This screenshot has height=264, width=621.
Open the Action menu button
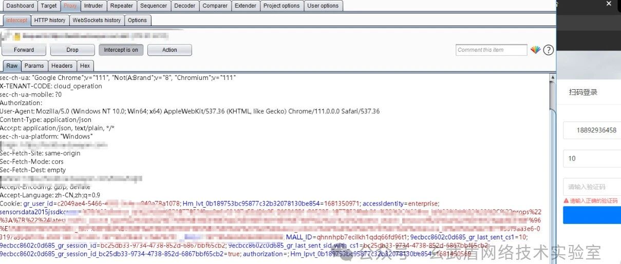click(170, 50)
